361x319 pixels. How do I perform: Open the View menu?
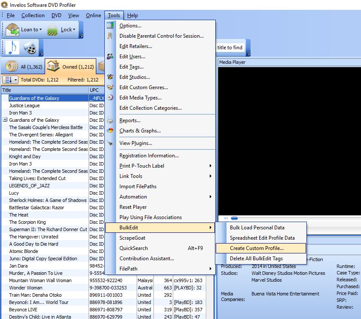pyautogui.click(x=73, y=15)
